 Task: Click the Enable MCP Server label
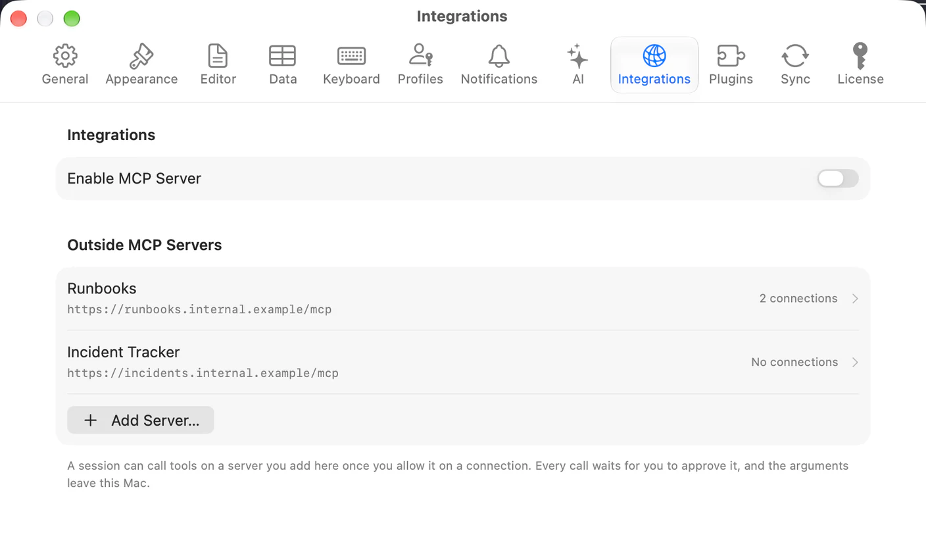point(134,178)
